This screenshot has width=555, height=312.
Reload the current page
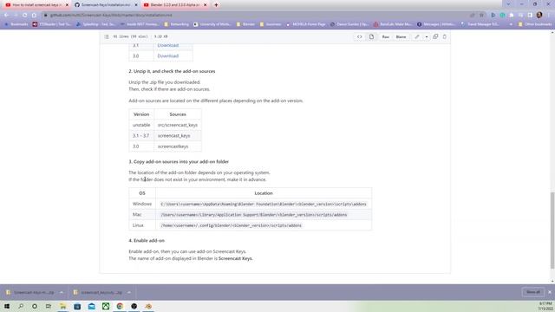point(25,16)
